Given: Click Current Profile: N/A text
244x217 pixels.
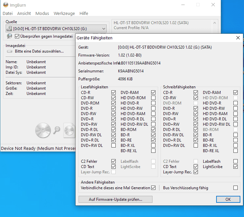Looking at the screenshot, I should 131,28.
